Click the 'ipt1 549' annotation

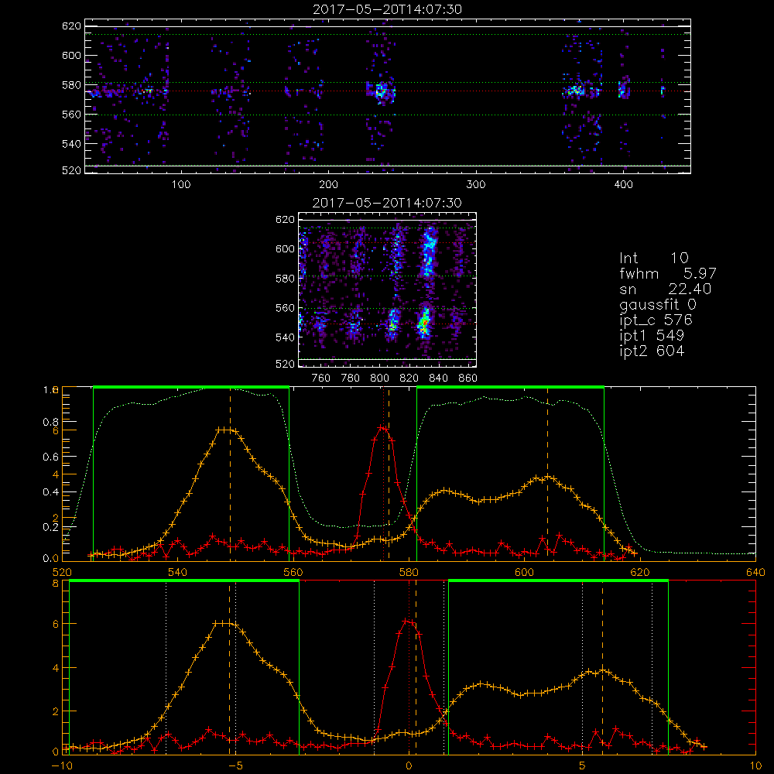pyautogui.click(x=652, y=336)
